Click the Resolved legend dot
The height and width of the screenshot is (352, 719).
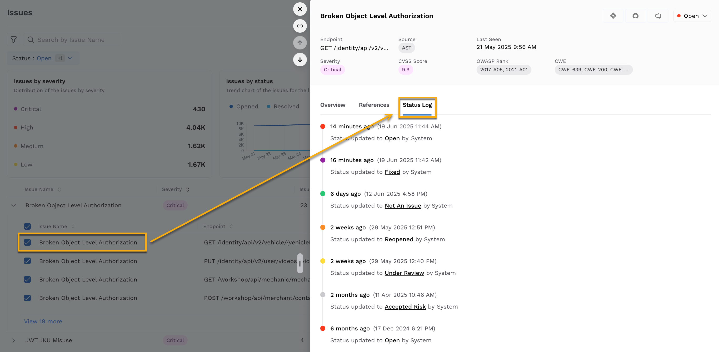tap(268, 106)
